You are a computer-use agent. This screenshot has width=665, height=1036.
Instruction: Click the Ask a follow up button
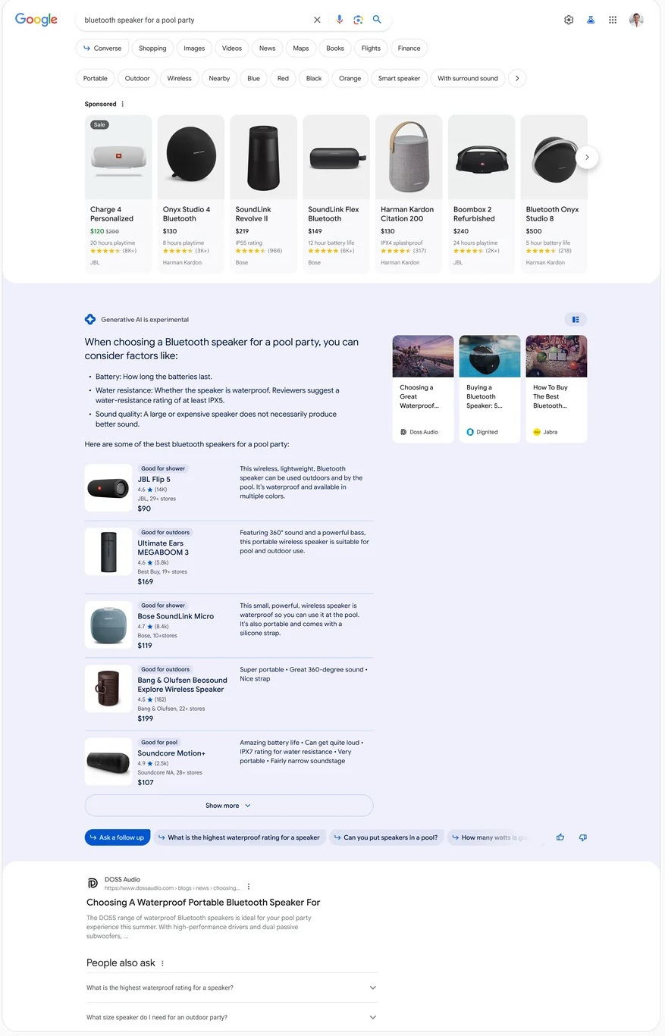pyautogui.click(x=118, y=837)
